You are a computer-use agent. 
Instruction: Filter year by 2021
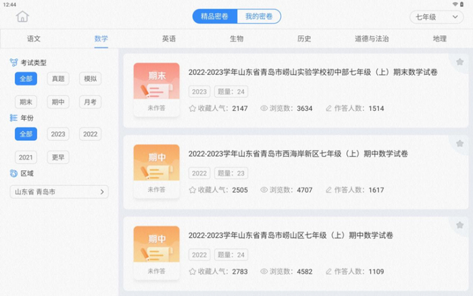(x=26, y=157)
